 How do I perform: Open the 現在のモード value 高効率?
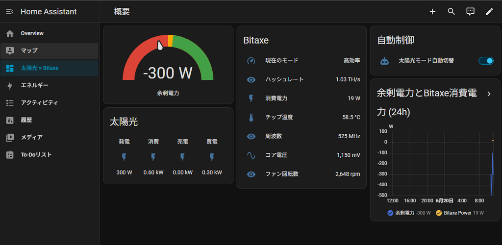352,60
